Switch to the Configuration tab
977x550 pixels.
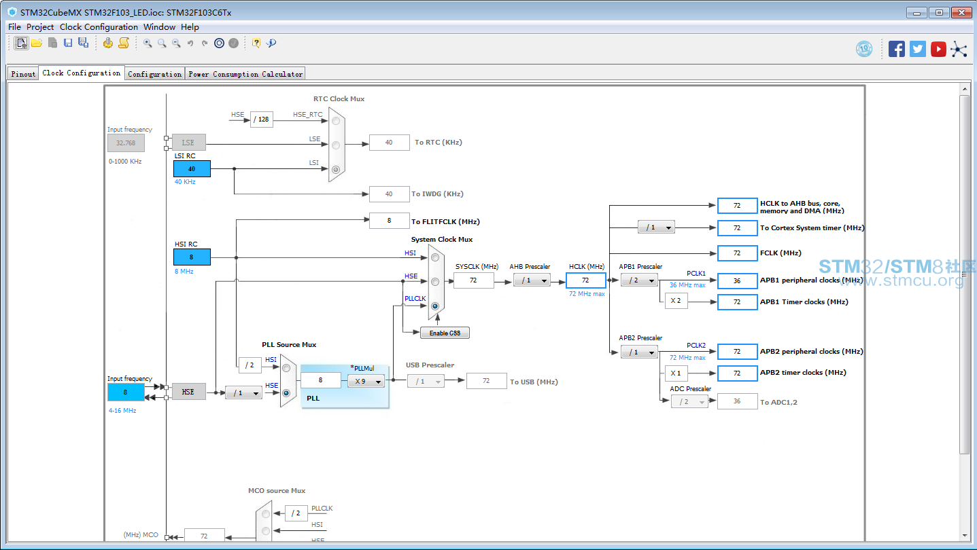155,74
